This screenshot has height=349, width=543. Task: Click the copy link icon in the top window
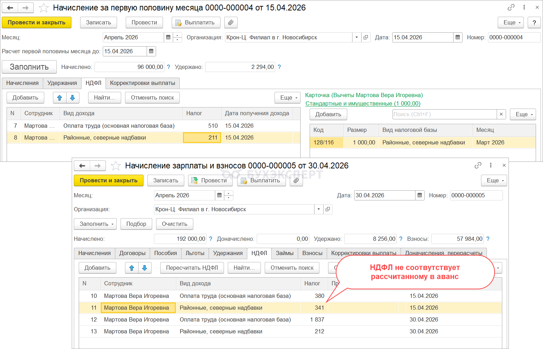(511, 7)
